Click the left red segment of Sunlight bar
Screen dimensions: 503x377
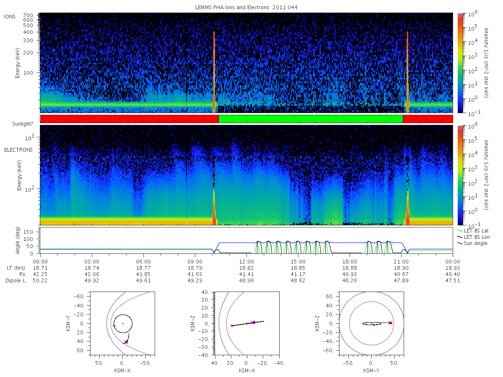(130, 119)
